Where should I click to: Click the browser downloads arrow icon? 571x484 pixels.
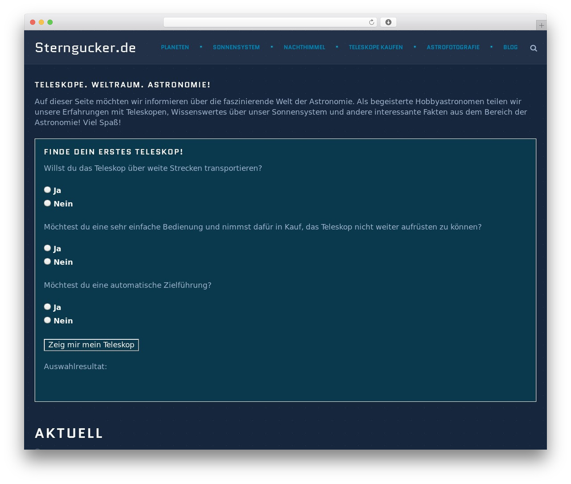(389, 22)
